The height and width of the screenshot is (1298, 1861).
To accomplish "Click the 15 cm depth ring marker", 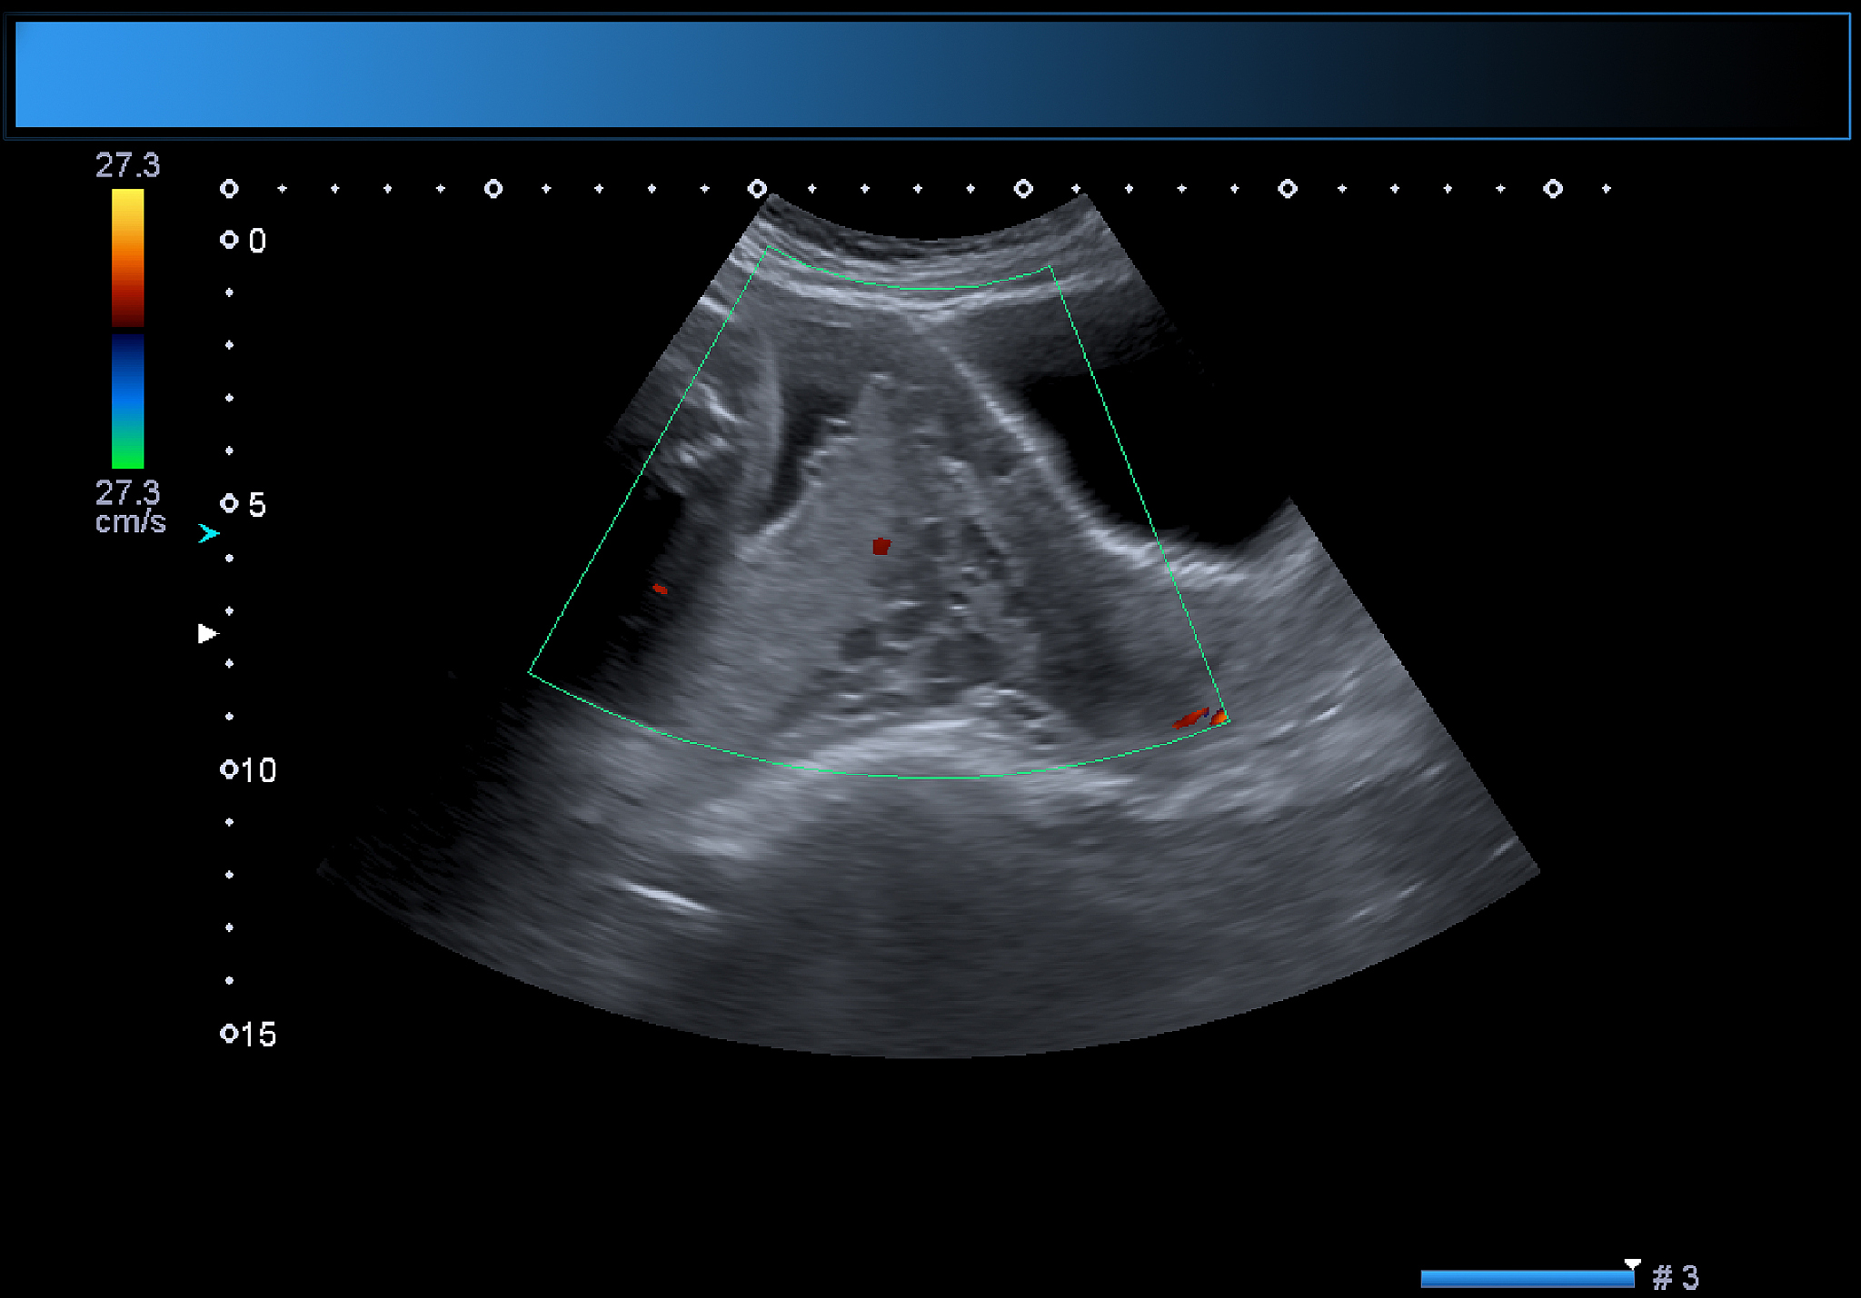I will tap(229, 1034).
